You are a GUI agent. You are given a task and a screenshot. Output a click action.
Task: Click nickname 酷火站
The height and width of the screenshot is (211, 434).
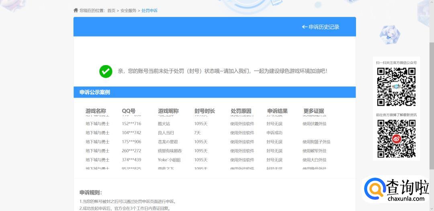tap(164, 124)
